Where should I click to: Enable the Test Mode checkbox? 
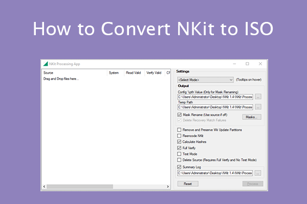pos(179,154)
